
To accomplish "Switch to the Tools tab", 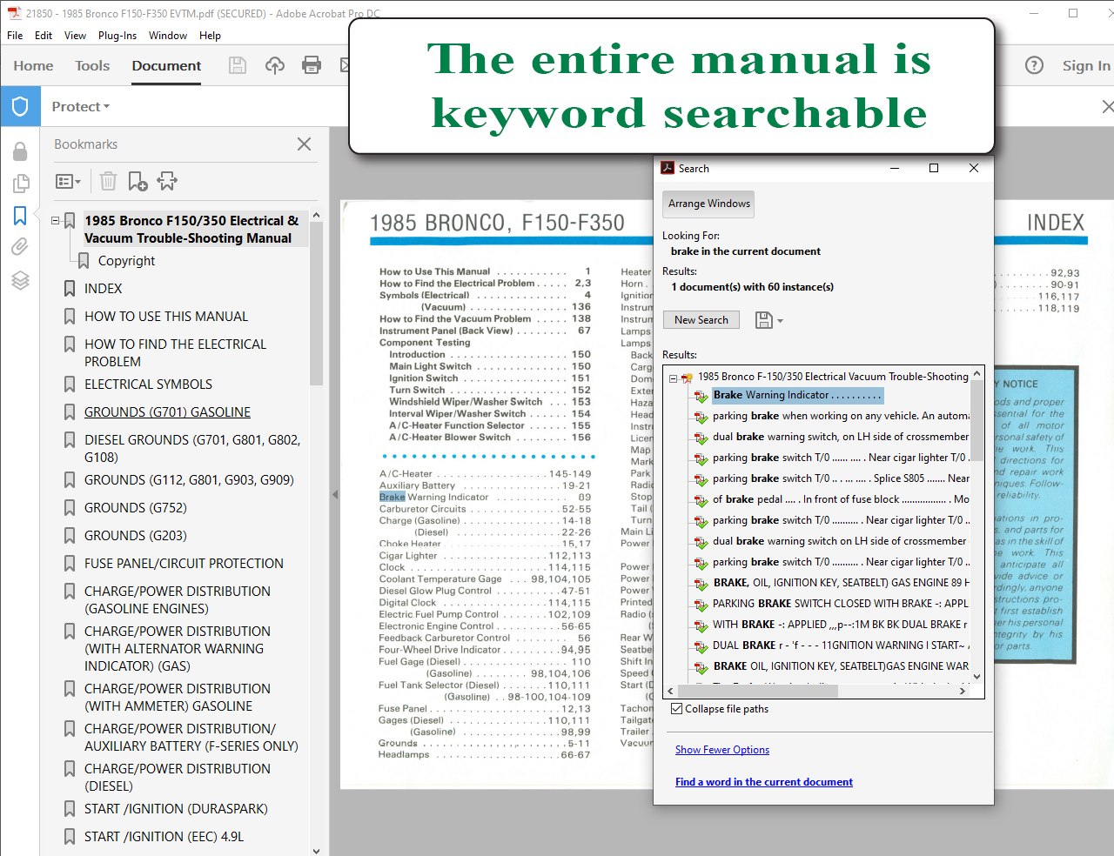I will click(x=92, y=65).
